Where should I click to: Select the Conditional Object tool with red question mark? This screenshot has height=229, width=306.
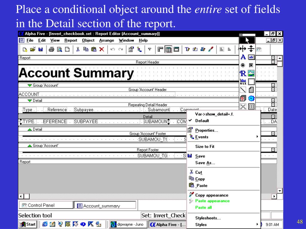[243, 98]
